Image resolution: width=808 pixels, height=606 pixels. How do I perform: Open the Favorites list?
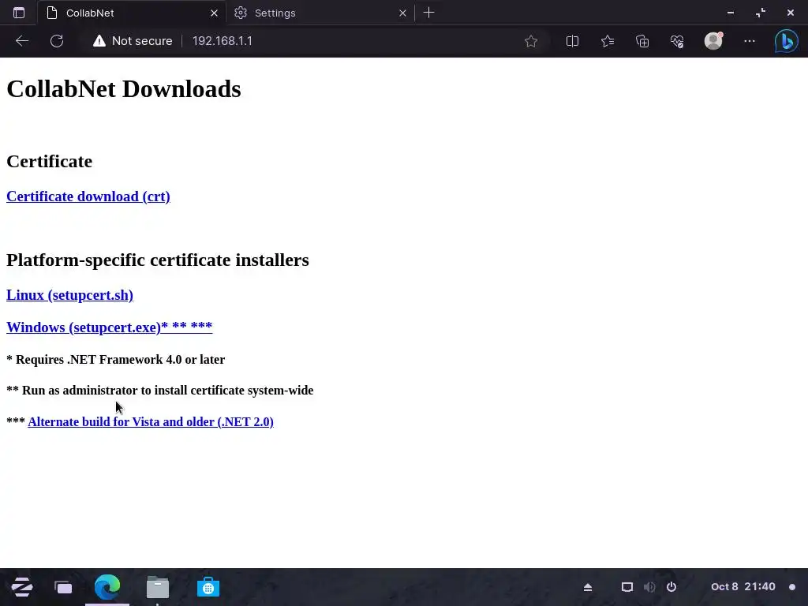608,41
